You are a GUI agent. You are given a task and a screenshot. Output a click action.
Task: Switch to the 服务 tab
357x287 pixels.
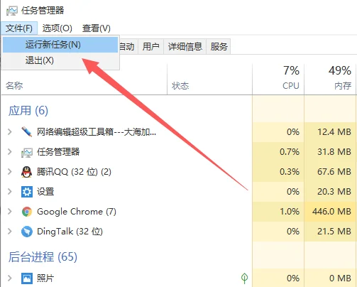(x=219, y=46)
